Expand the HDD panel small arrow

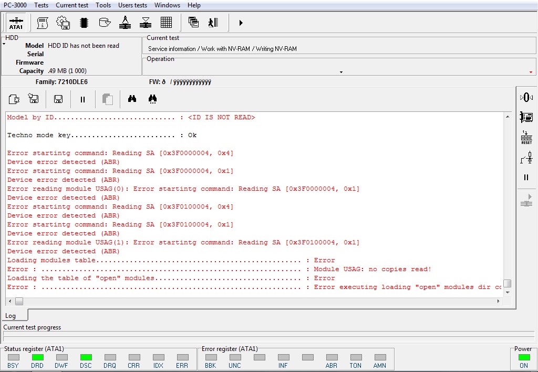pyautogui.click(x=4, y=44)
